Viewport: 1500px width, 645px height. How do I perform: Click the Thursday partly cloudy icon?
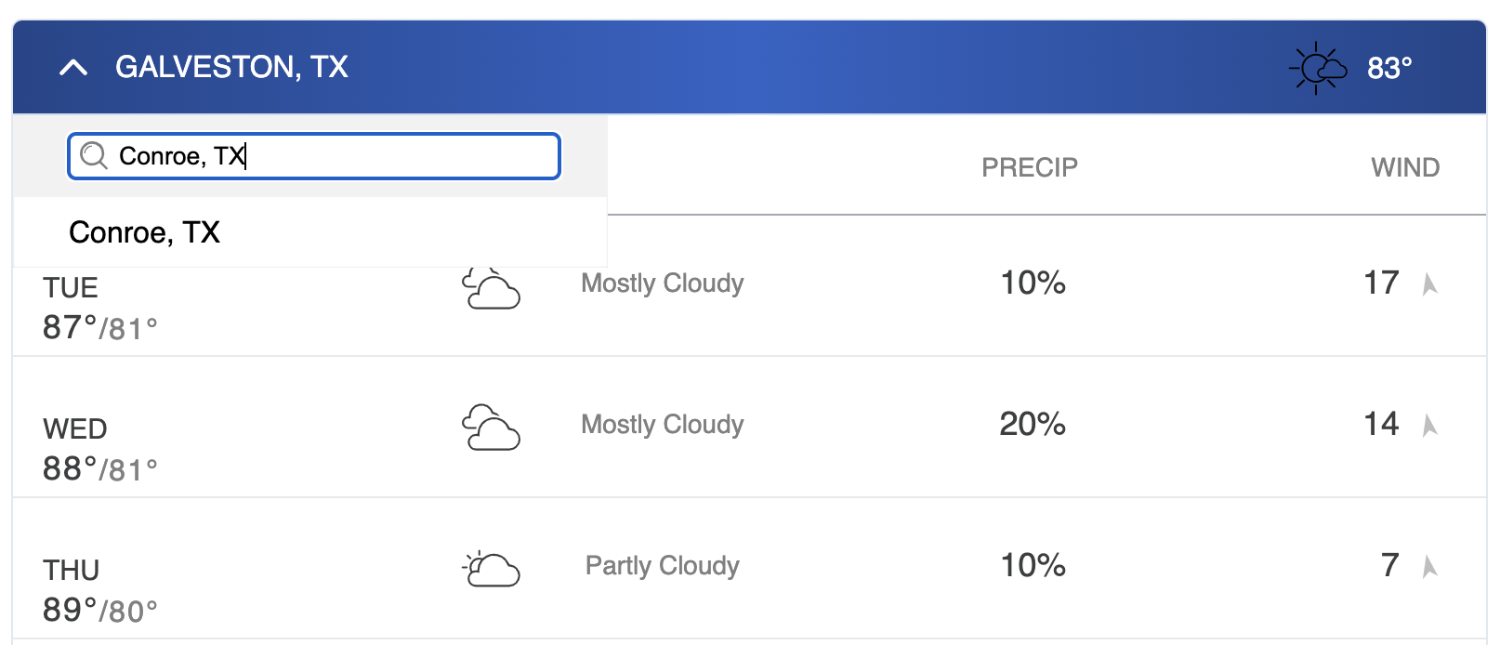[x=491, y=569]
